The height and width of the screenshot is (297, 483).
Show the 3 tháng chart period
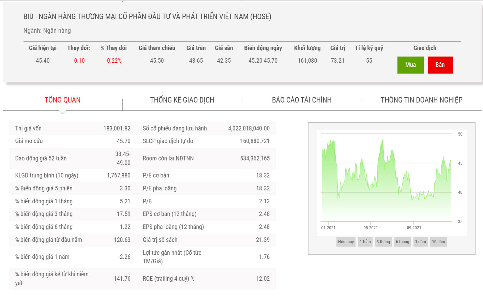point(383,242)
